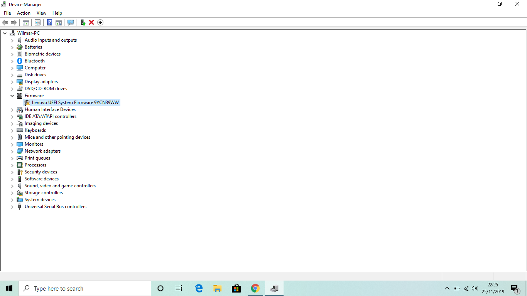Click the warning icon beside Lenovo UEFI firmware
This screenshot has width=527, height=296.
27,103
